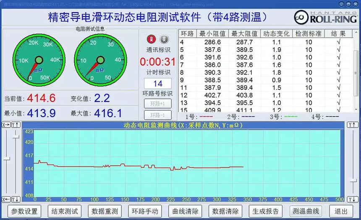Screen dimensions: 361x220
Task: Click the 数据清除 button
Action: (225, 211)
